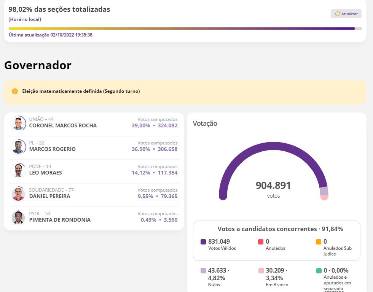Click the orange info icon in the banner
Screen dimensions: 373x292
tap(15, 91)
